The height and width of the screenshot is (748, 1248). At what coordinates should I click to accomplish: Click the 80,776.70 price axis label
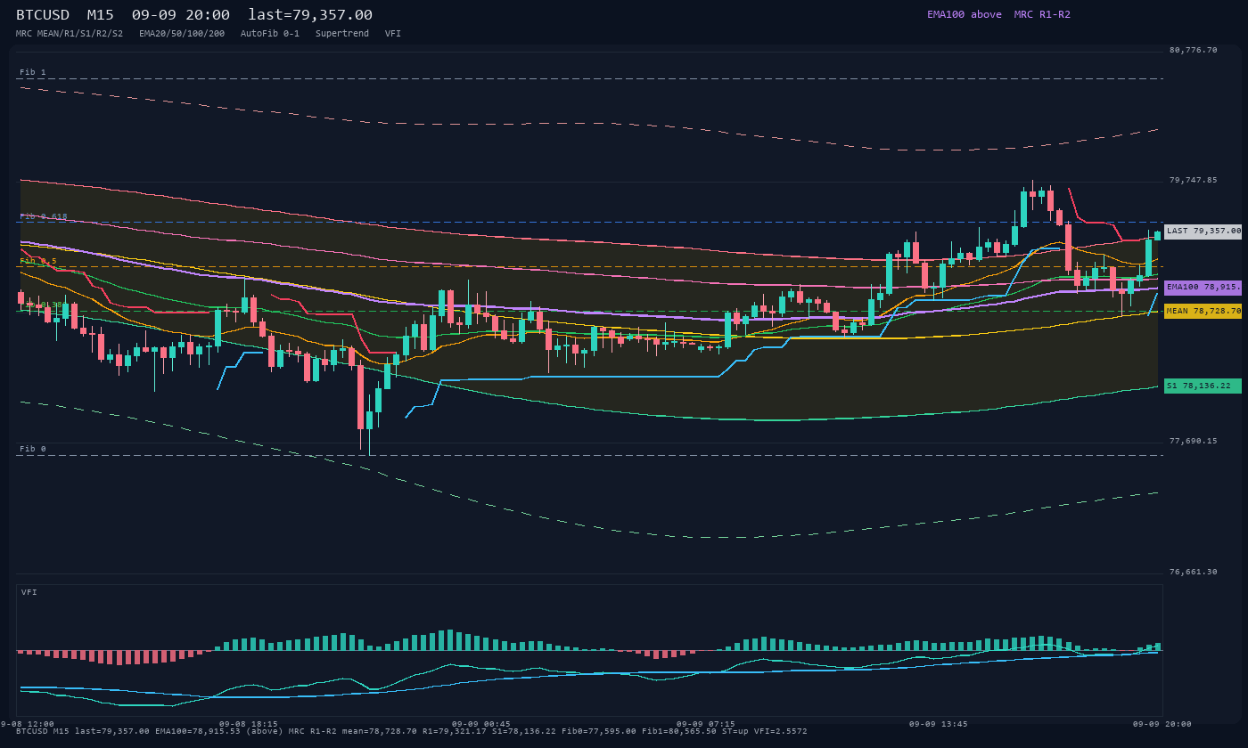[1193, 50]
